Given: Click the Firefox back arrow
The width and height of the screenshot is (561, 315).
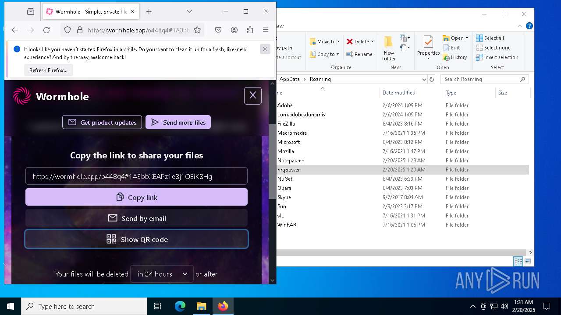Looking at the screenshot, I should pos(15,30).
